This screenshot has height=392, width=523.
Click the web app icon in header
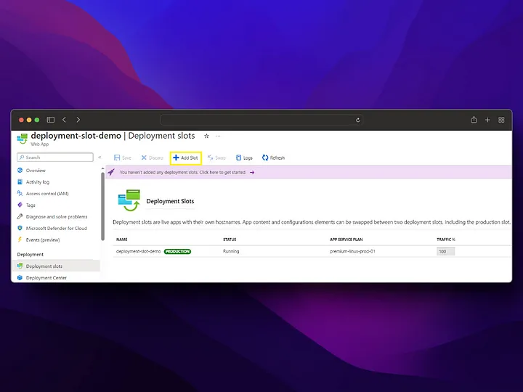23,139
